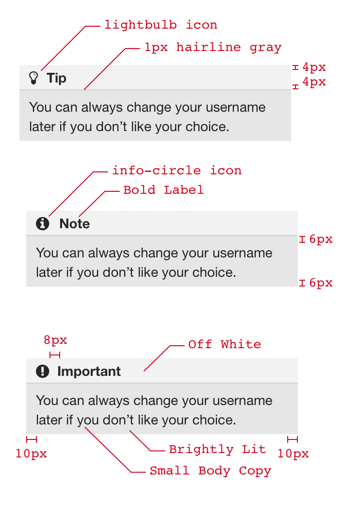Click the body text in the Note callout

pyautogui.click(x=154, y=263)
